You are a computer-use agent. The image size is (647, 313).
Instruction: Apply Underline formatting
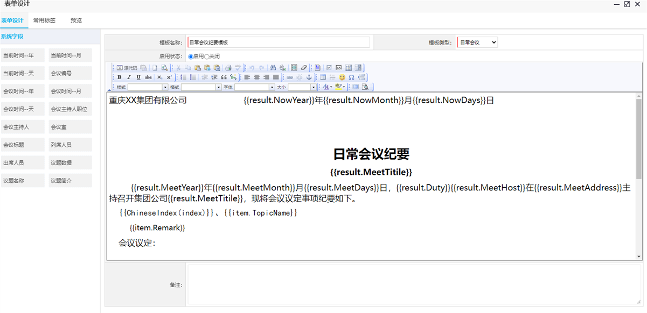[138, 77]
